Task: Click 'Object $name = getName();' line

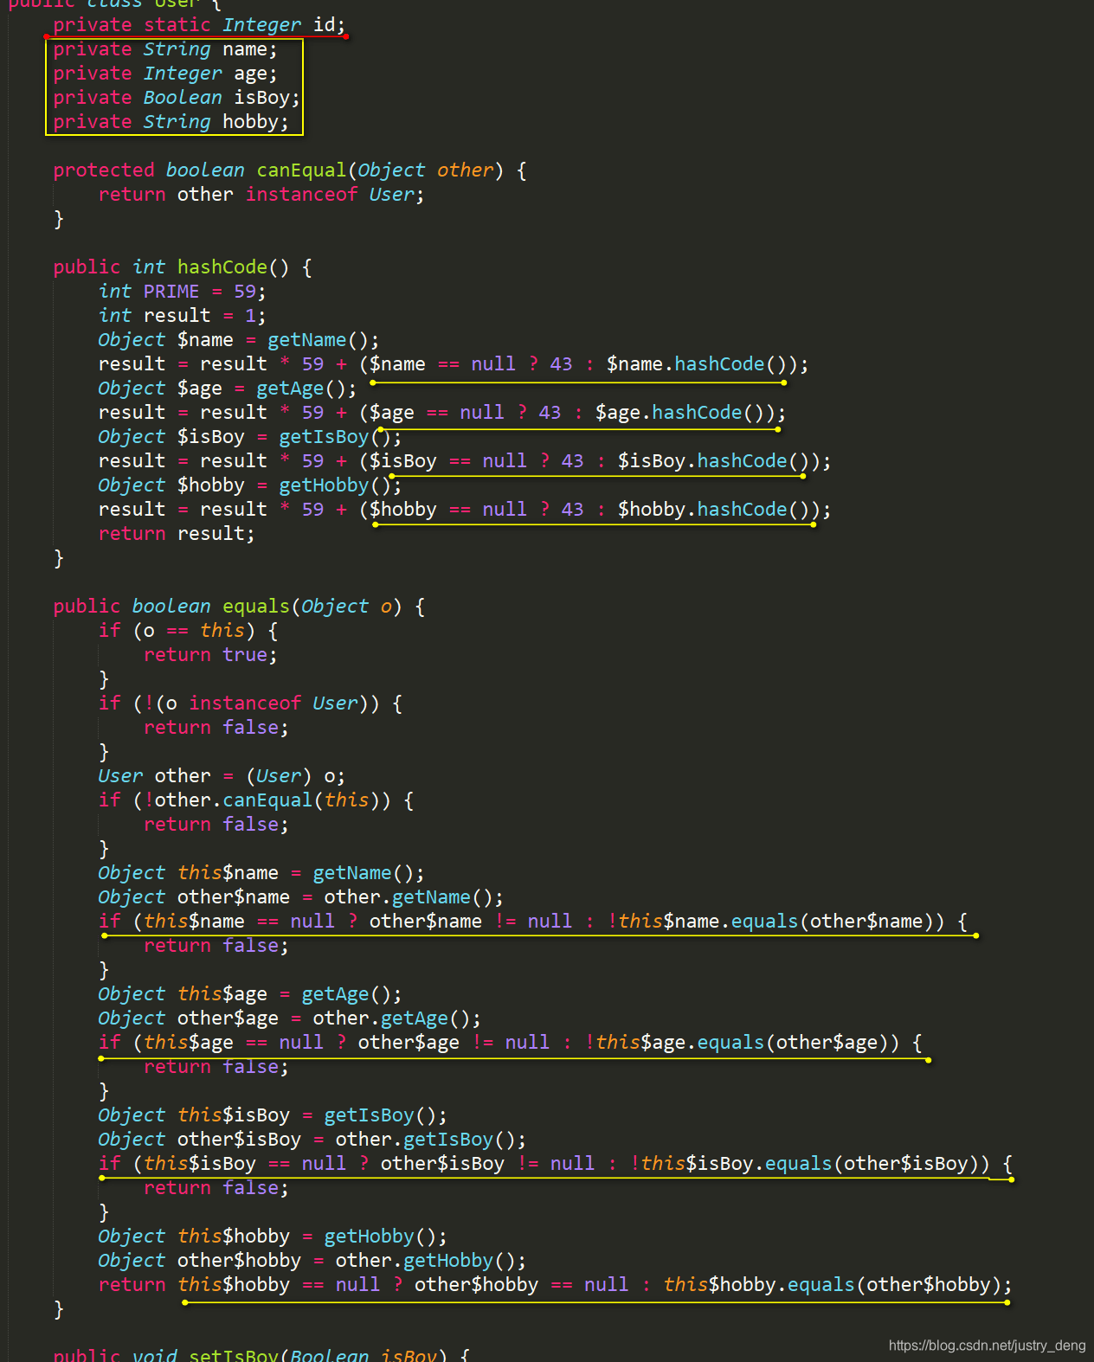Action: click(238, 340)
